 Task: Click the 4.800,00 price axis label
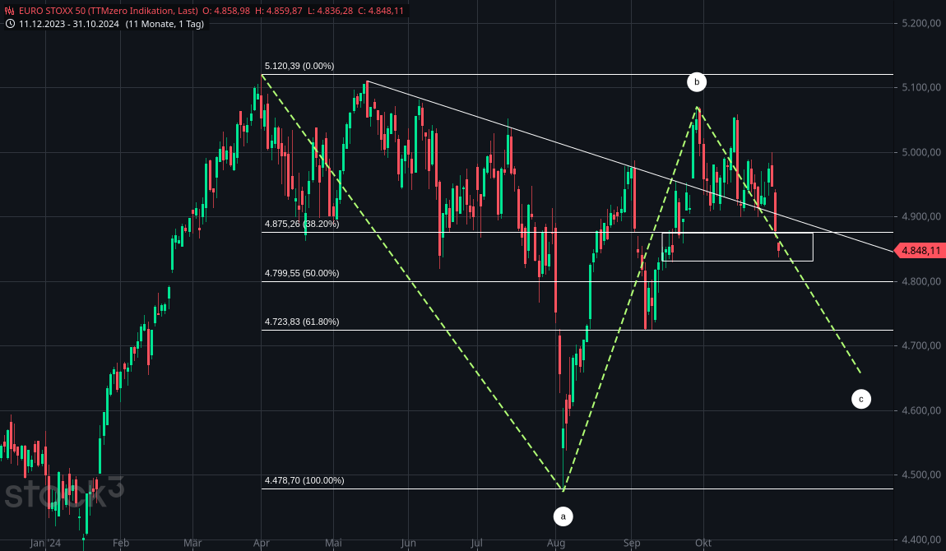point(921,281)
